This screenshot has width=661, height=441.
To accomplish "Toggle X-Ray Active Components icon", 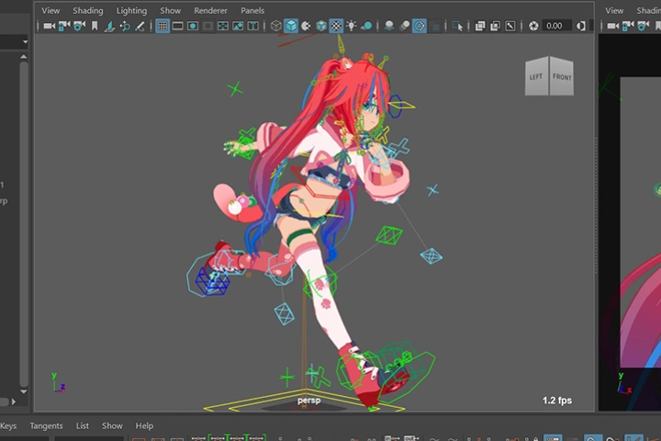I will click(x=495, y=26).
